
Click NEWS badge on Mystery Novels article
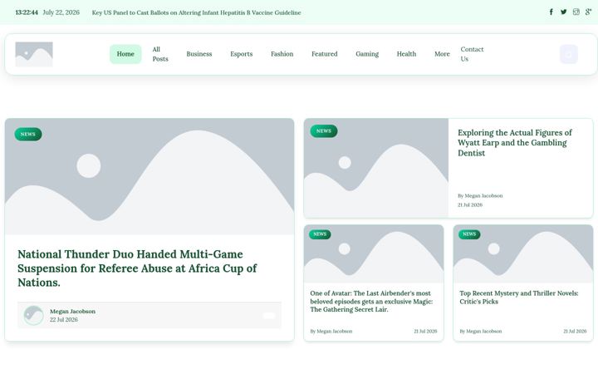point(469,234)
